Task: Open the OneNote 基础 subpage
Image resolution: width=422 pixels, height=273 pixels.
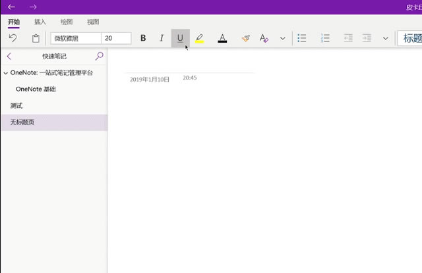Action: [x=36, y=89]
